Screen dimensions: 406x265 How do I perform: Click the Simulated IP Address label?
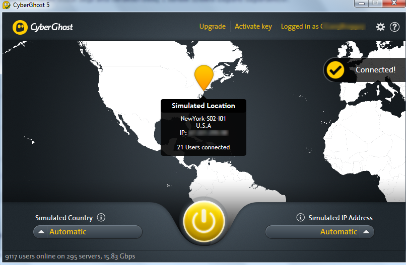click(341, 218)
